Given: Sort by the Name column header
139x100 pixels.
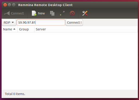Looking at the screenshot, I should click(10, 29).
